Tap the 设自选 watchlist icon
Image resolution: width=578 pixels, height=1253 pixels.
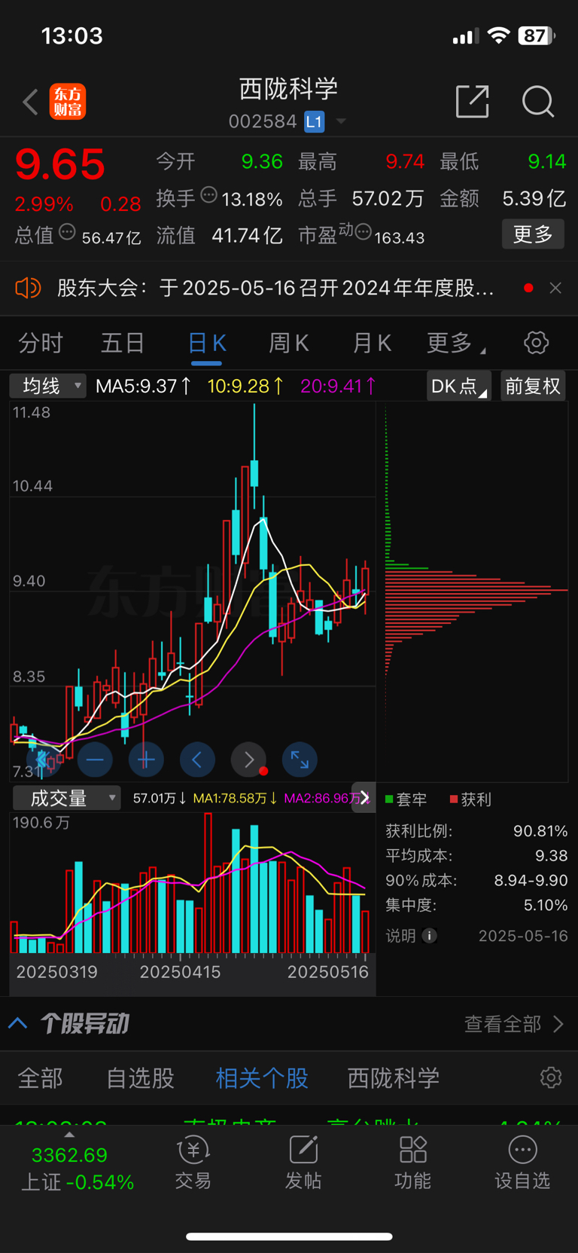522,1163
